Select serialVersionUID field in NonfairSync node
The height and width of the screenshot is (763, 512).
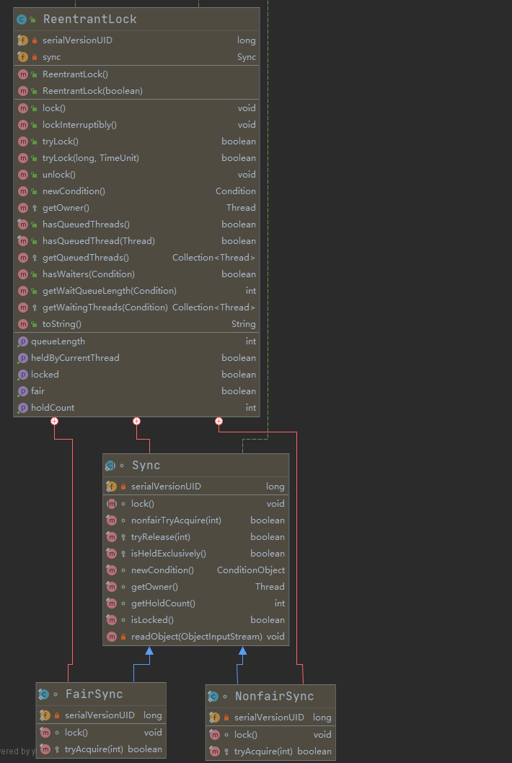(x=269, y=718)
